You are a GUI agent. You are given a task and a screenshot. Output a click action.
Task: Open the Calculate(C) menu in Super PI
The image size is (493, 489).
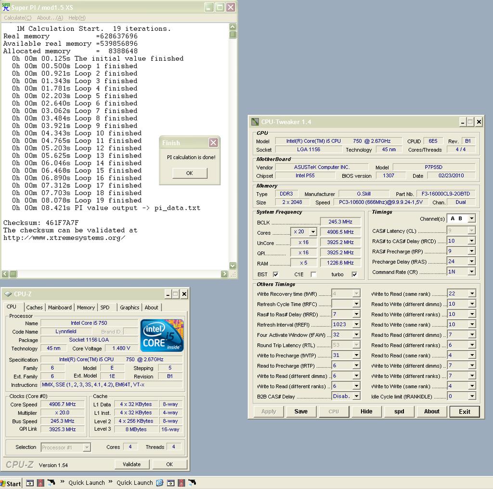[18, 18]
